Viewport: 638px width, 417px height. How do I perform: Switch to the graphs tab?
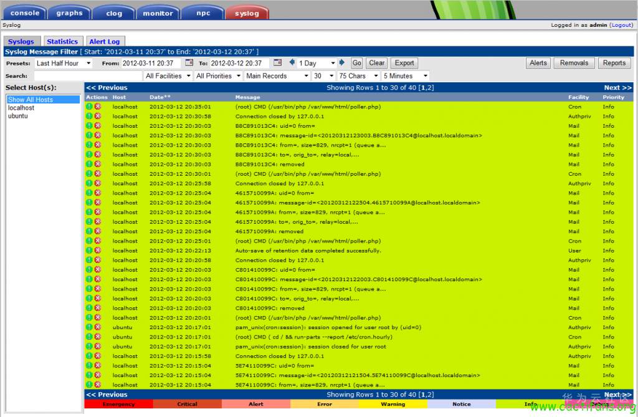pos(70,13)
